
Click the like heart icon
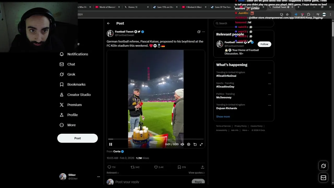156,167
